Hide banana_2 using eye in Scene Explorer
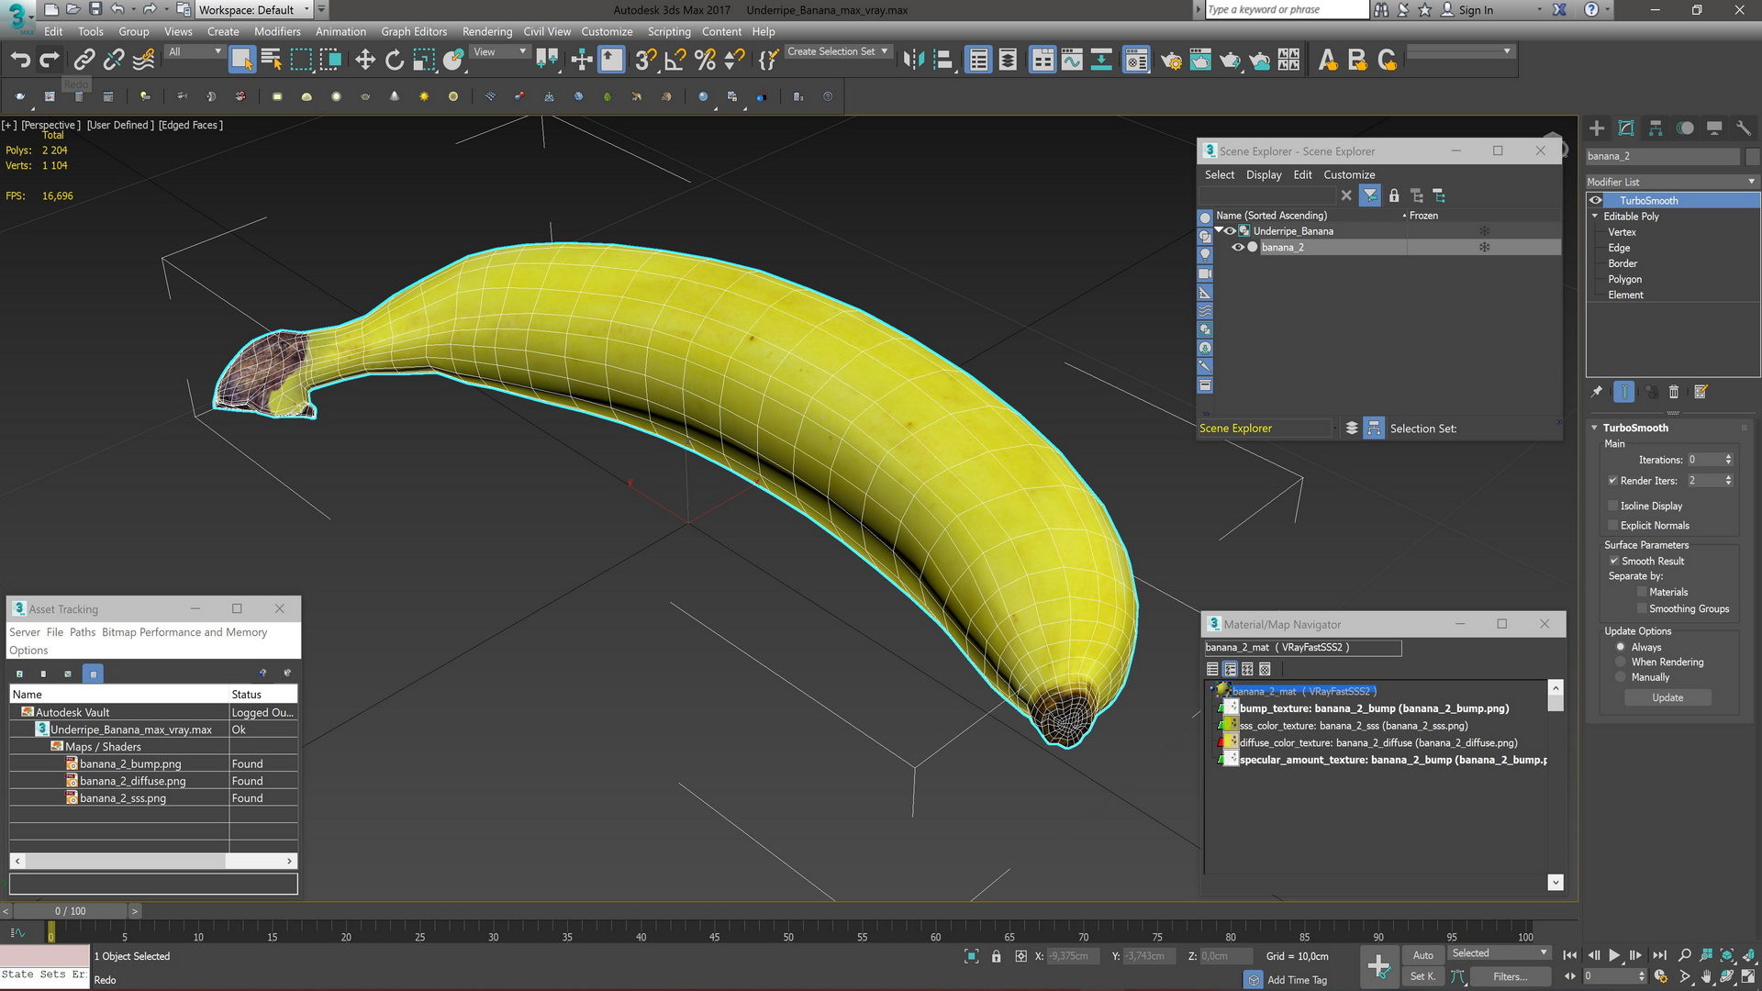This screenshot has width=1762, height=991. (1237, 247)
